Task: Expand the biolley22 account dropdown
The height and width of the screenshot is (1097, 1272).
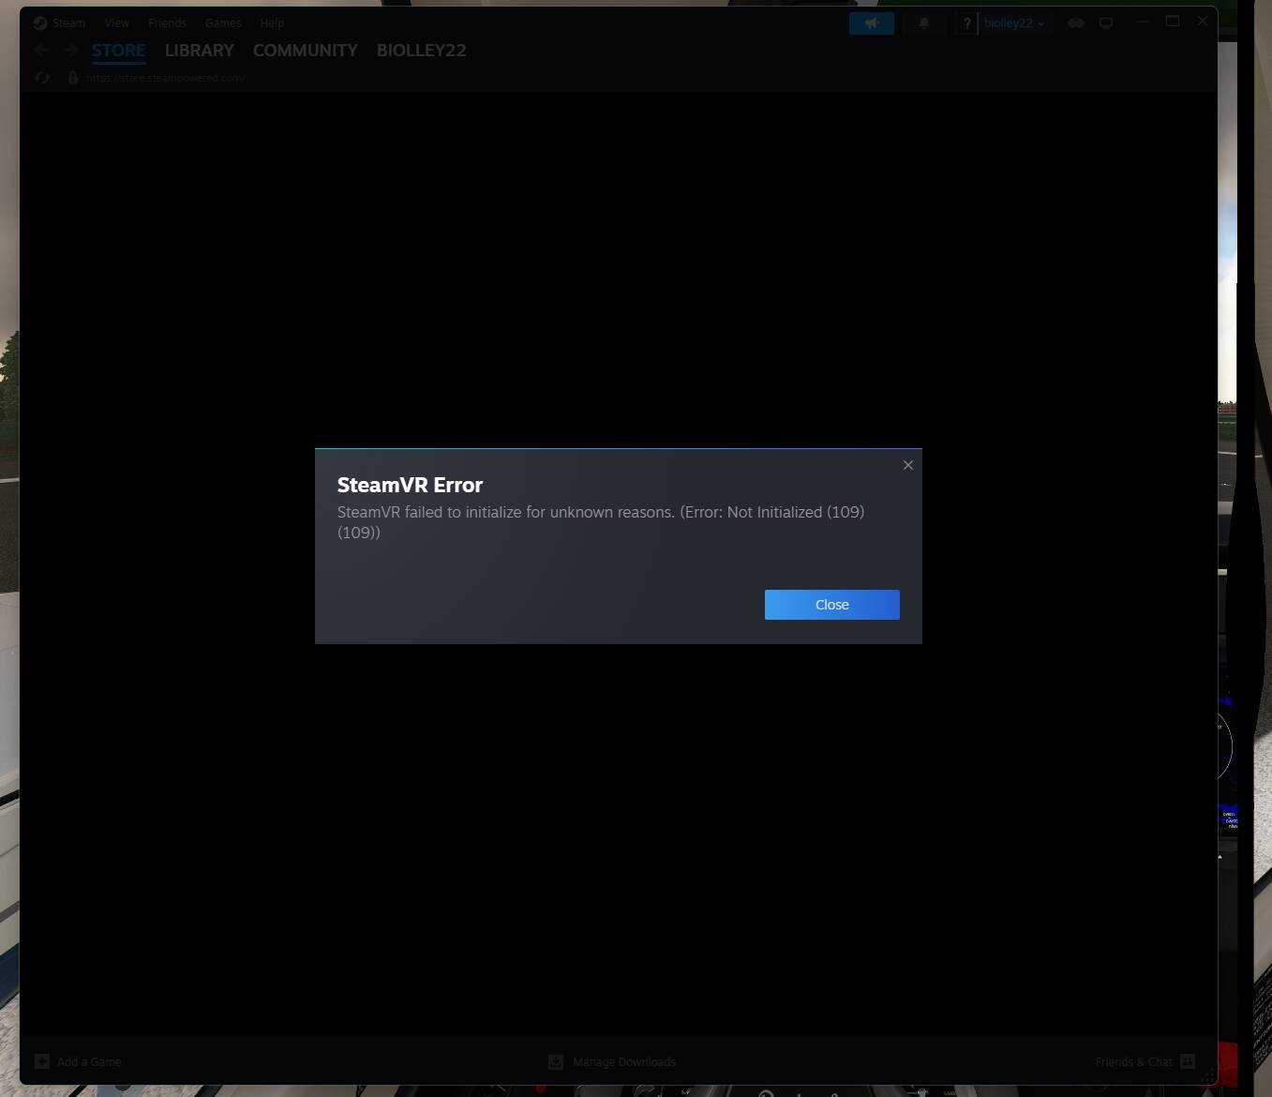Action: pyautogui.click(x=1014, y=23)
